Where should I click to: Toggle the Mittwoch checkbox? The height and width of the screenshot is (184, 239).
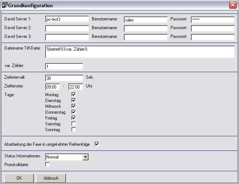tap(74, 106)
